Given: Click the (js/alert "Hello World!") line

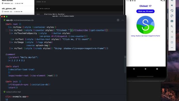Looking at the screenshot, I should point(23,57).
